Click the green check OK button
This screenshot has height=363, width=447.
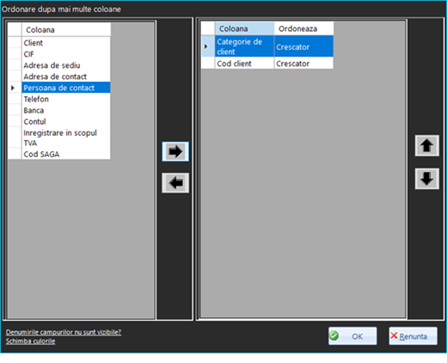tap(352, 336)
